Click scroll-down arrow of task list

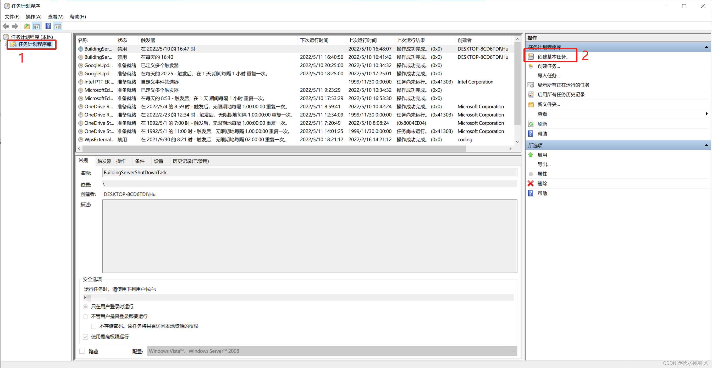click(x=517, y=142)
